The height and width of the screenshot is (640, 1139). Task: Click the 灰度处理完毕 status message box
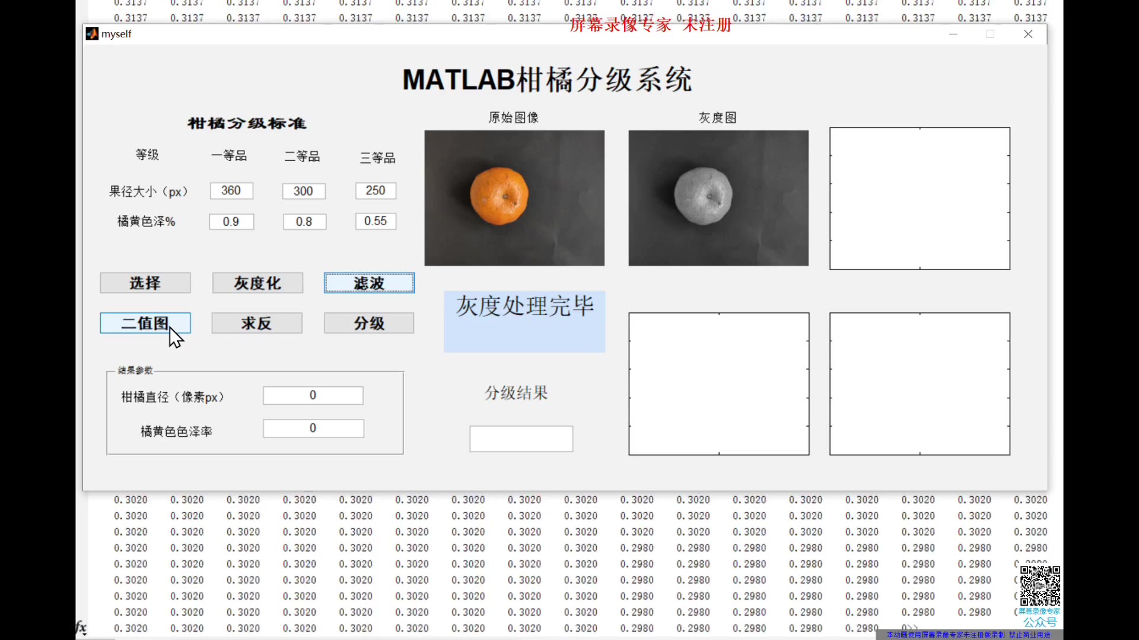tap(524, 322)
